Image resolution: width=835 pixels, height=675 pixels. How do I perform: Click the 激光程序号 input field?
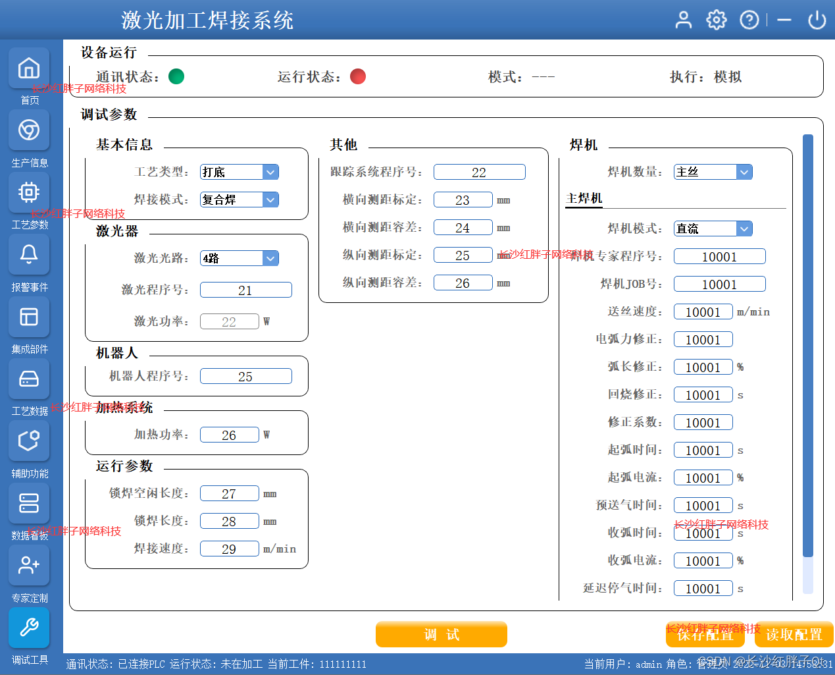246,290
